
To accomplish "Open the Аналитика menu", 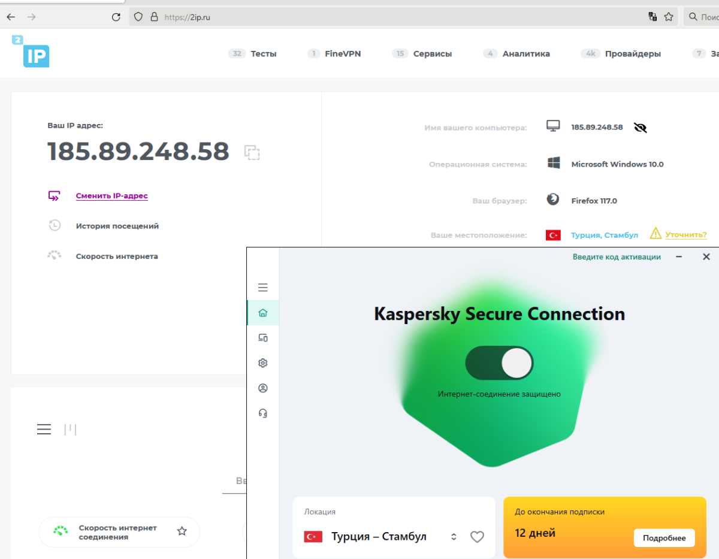I will (x=526, y=53).
